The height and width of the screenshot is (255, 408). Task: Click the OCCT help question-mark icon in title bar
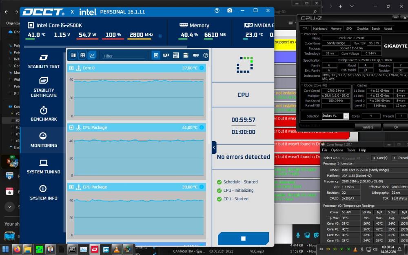(217, 11)
